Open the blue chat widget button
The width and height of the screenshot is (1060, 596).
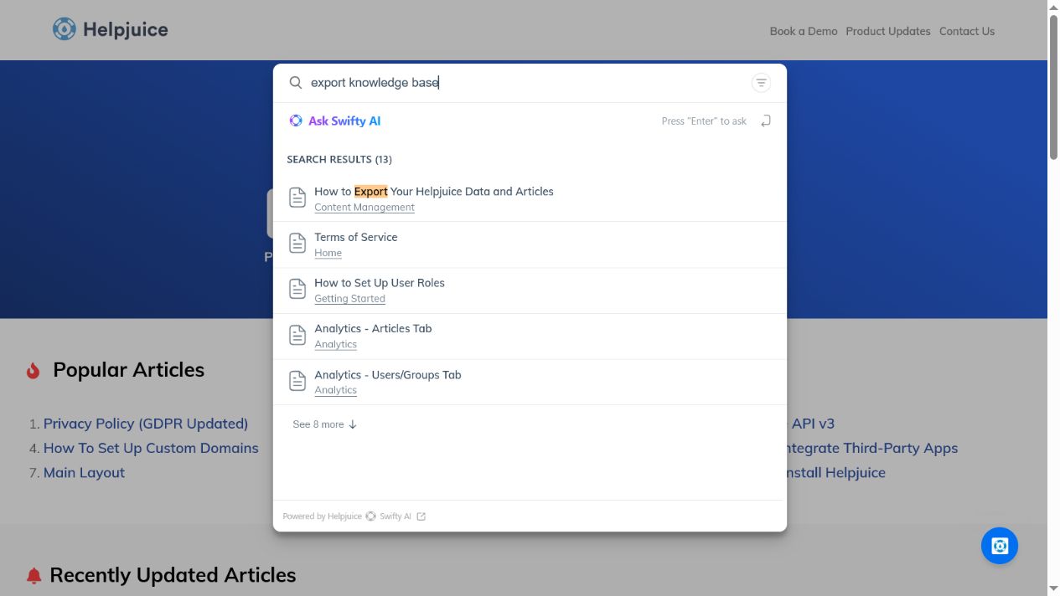(1000, 546)
